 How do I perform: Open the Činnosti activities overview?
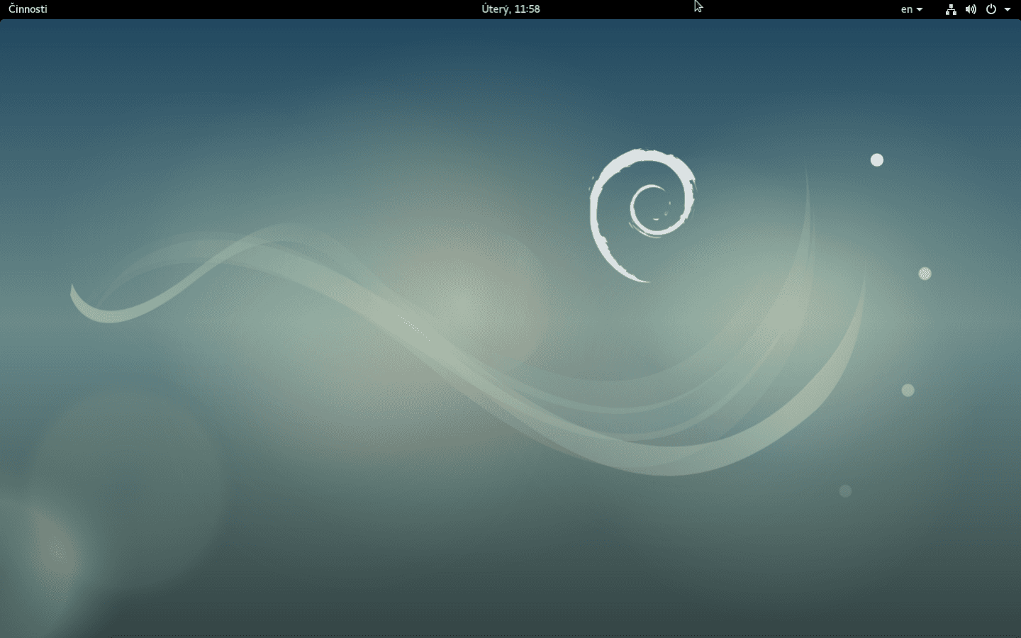(x=28, y=9)
